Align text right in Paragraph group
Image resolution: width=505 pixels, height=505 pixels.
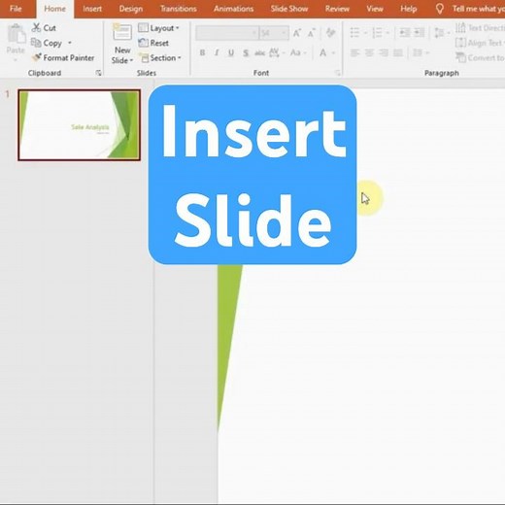pyautogui.click(x=384, y=52)
